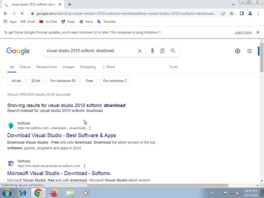264x198 pixels.
Task: Click the first result's Softonic favicon
Action: (11, 126)
